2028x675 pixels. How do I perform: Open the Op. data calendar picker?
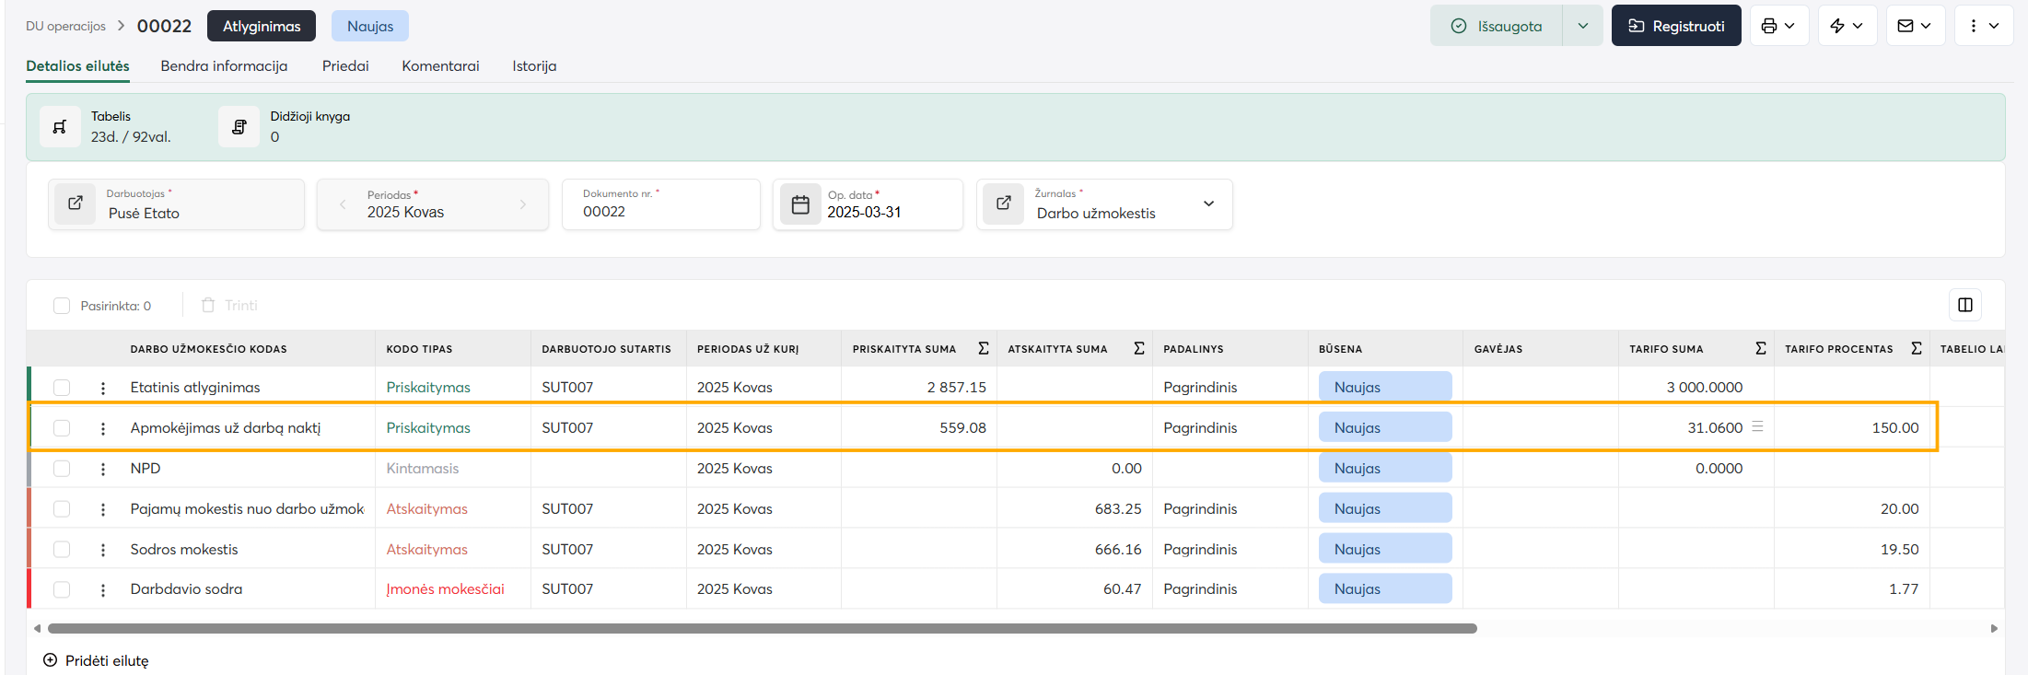point(800,204)
